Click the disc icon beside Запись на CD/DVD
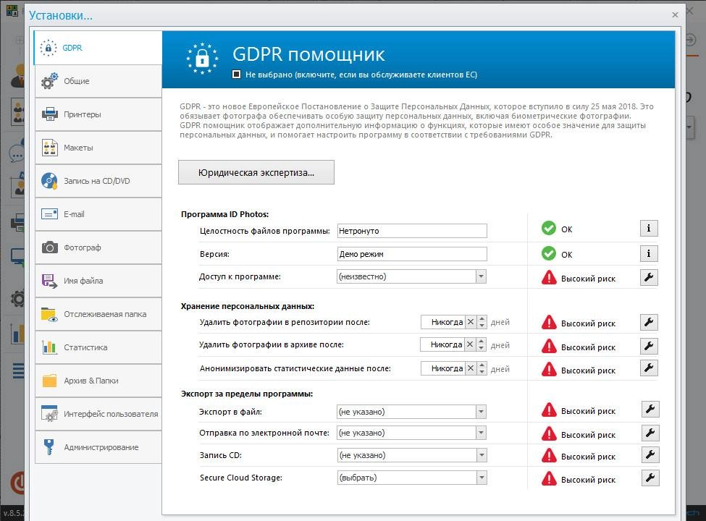Image resolution: width=706 pixels, height=521 pixels. pyautogui.click(x=49, y=181)
